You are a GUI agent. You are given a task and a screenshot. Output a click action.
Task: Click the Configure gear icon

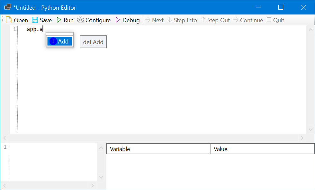pos(80,20)
